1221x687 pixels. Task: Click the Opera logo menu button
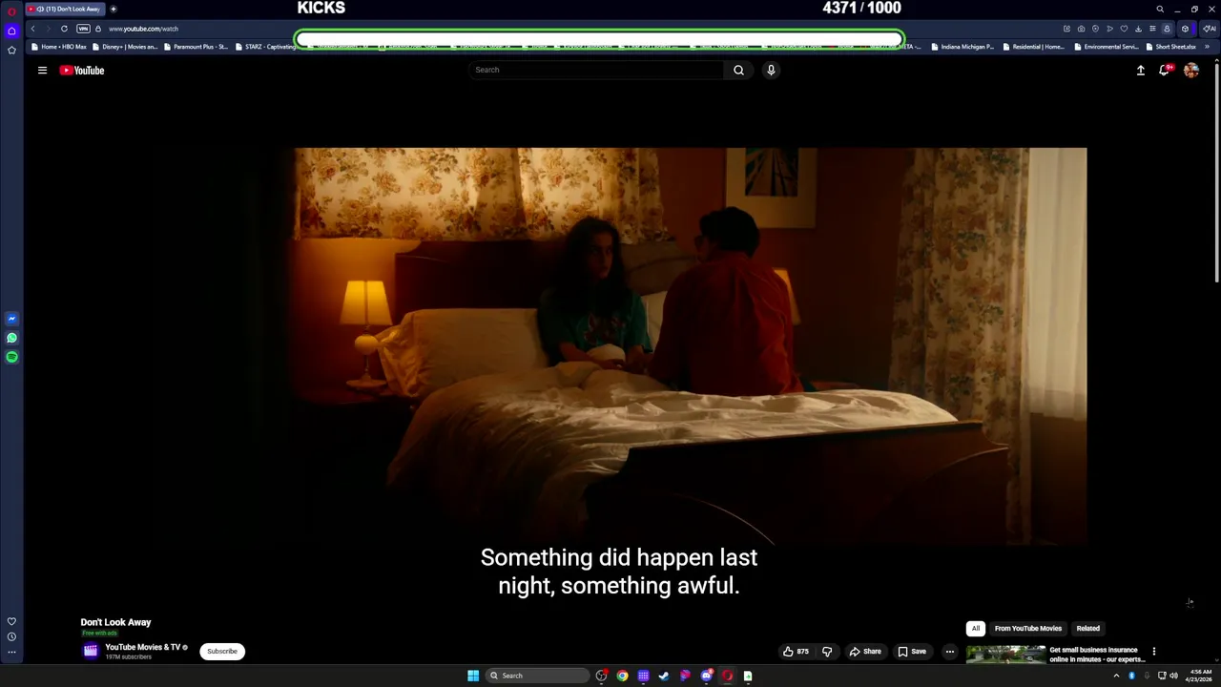point(11,11)
